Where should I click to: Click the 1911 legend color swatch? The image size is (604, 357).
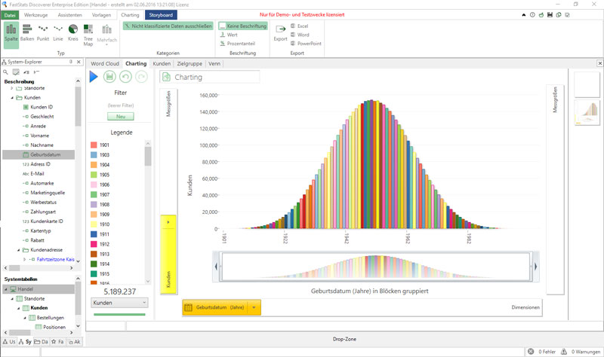coord(94,234)
